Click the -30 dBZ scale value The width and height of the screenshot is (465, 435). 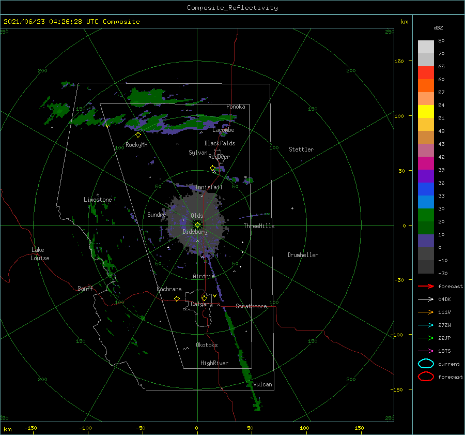[443, 273]
